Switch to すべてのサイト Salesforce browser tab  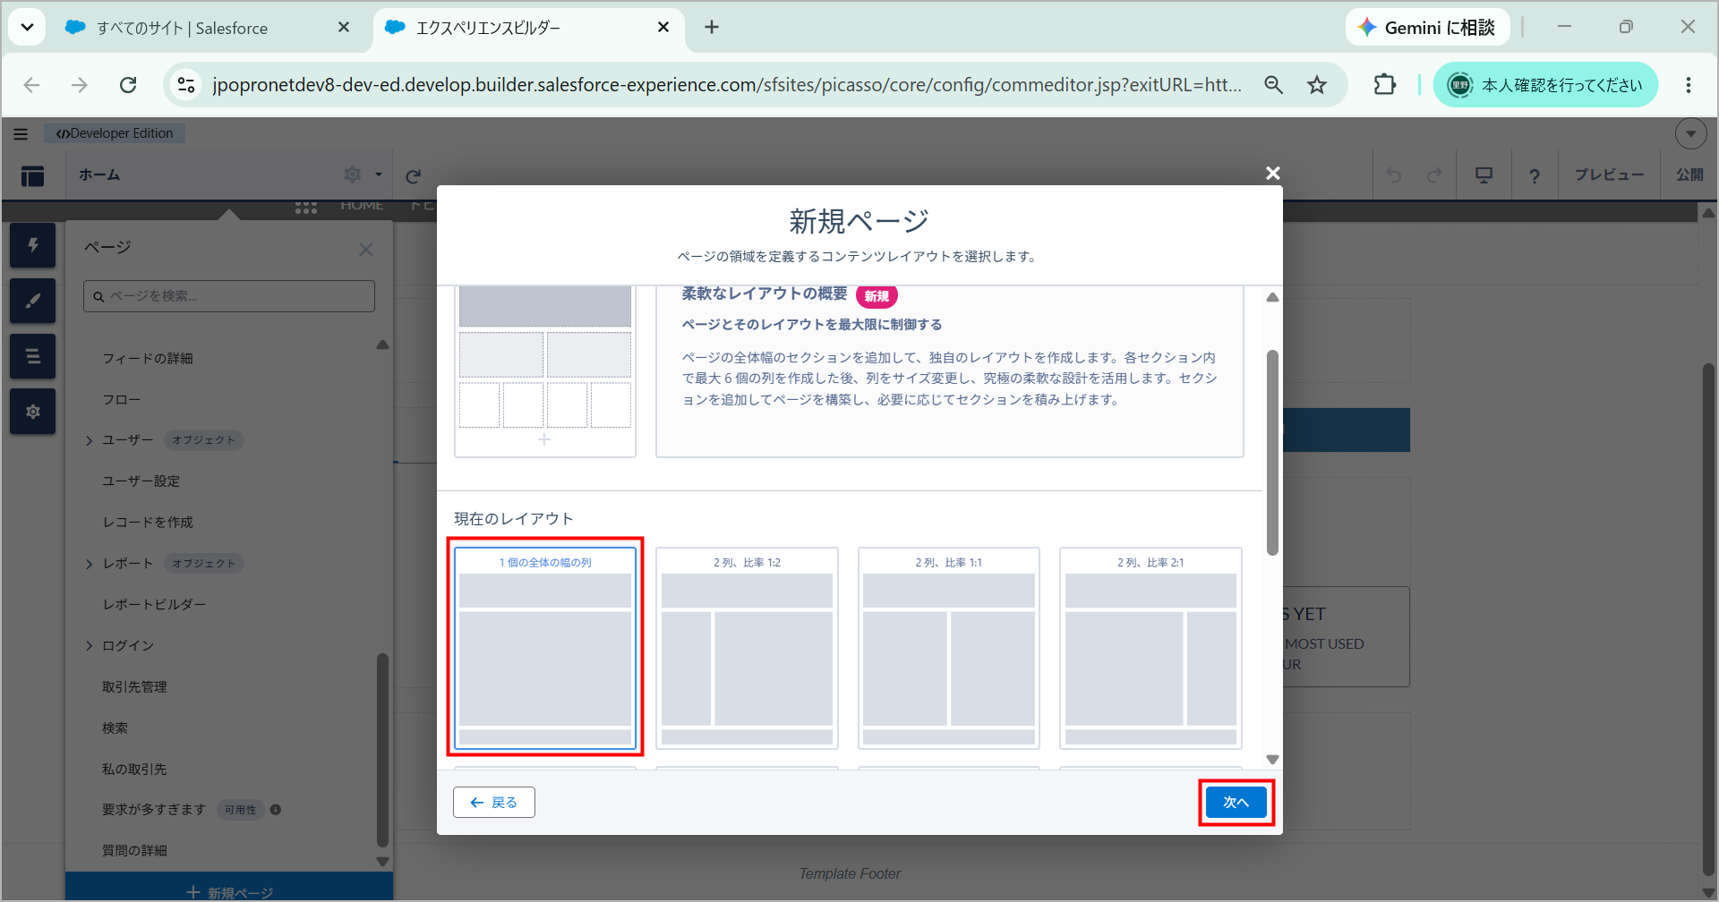tap(208, 28)
